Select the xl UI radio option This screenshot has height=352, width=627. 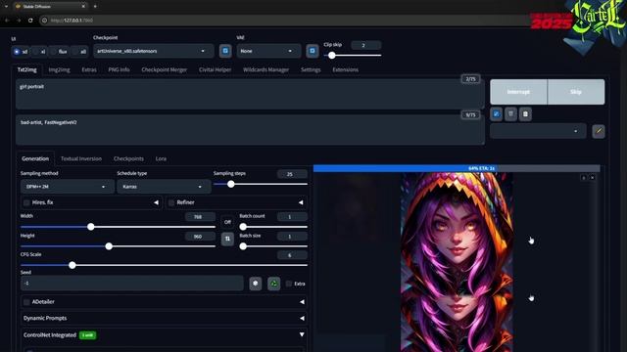[x=36, y=52]
